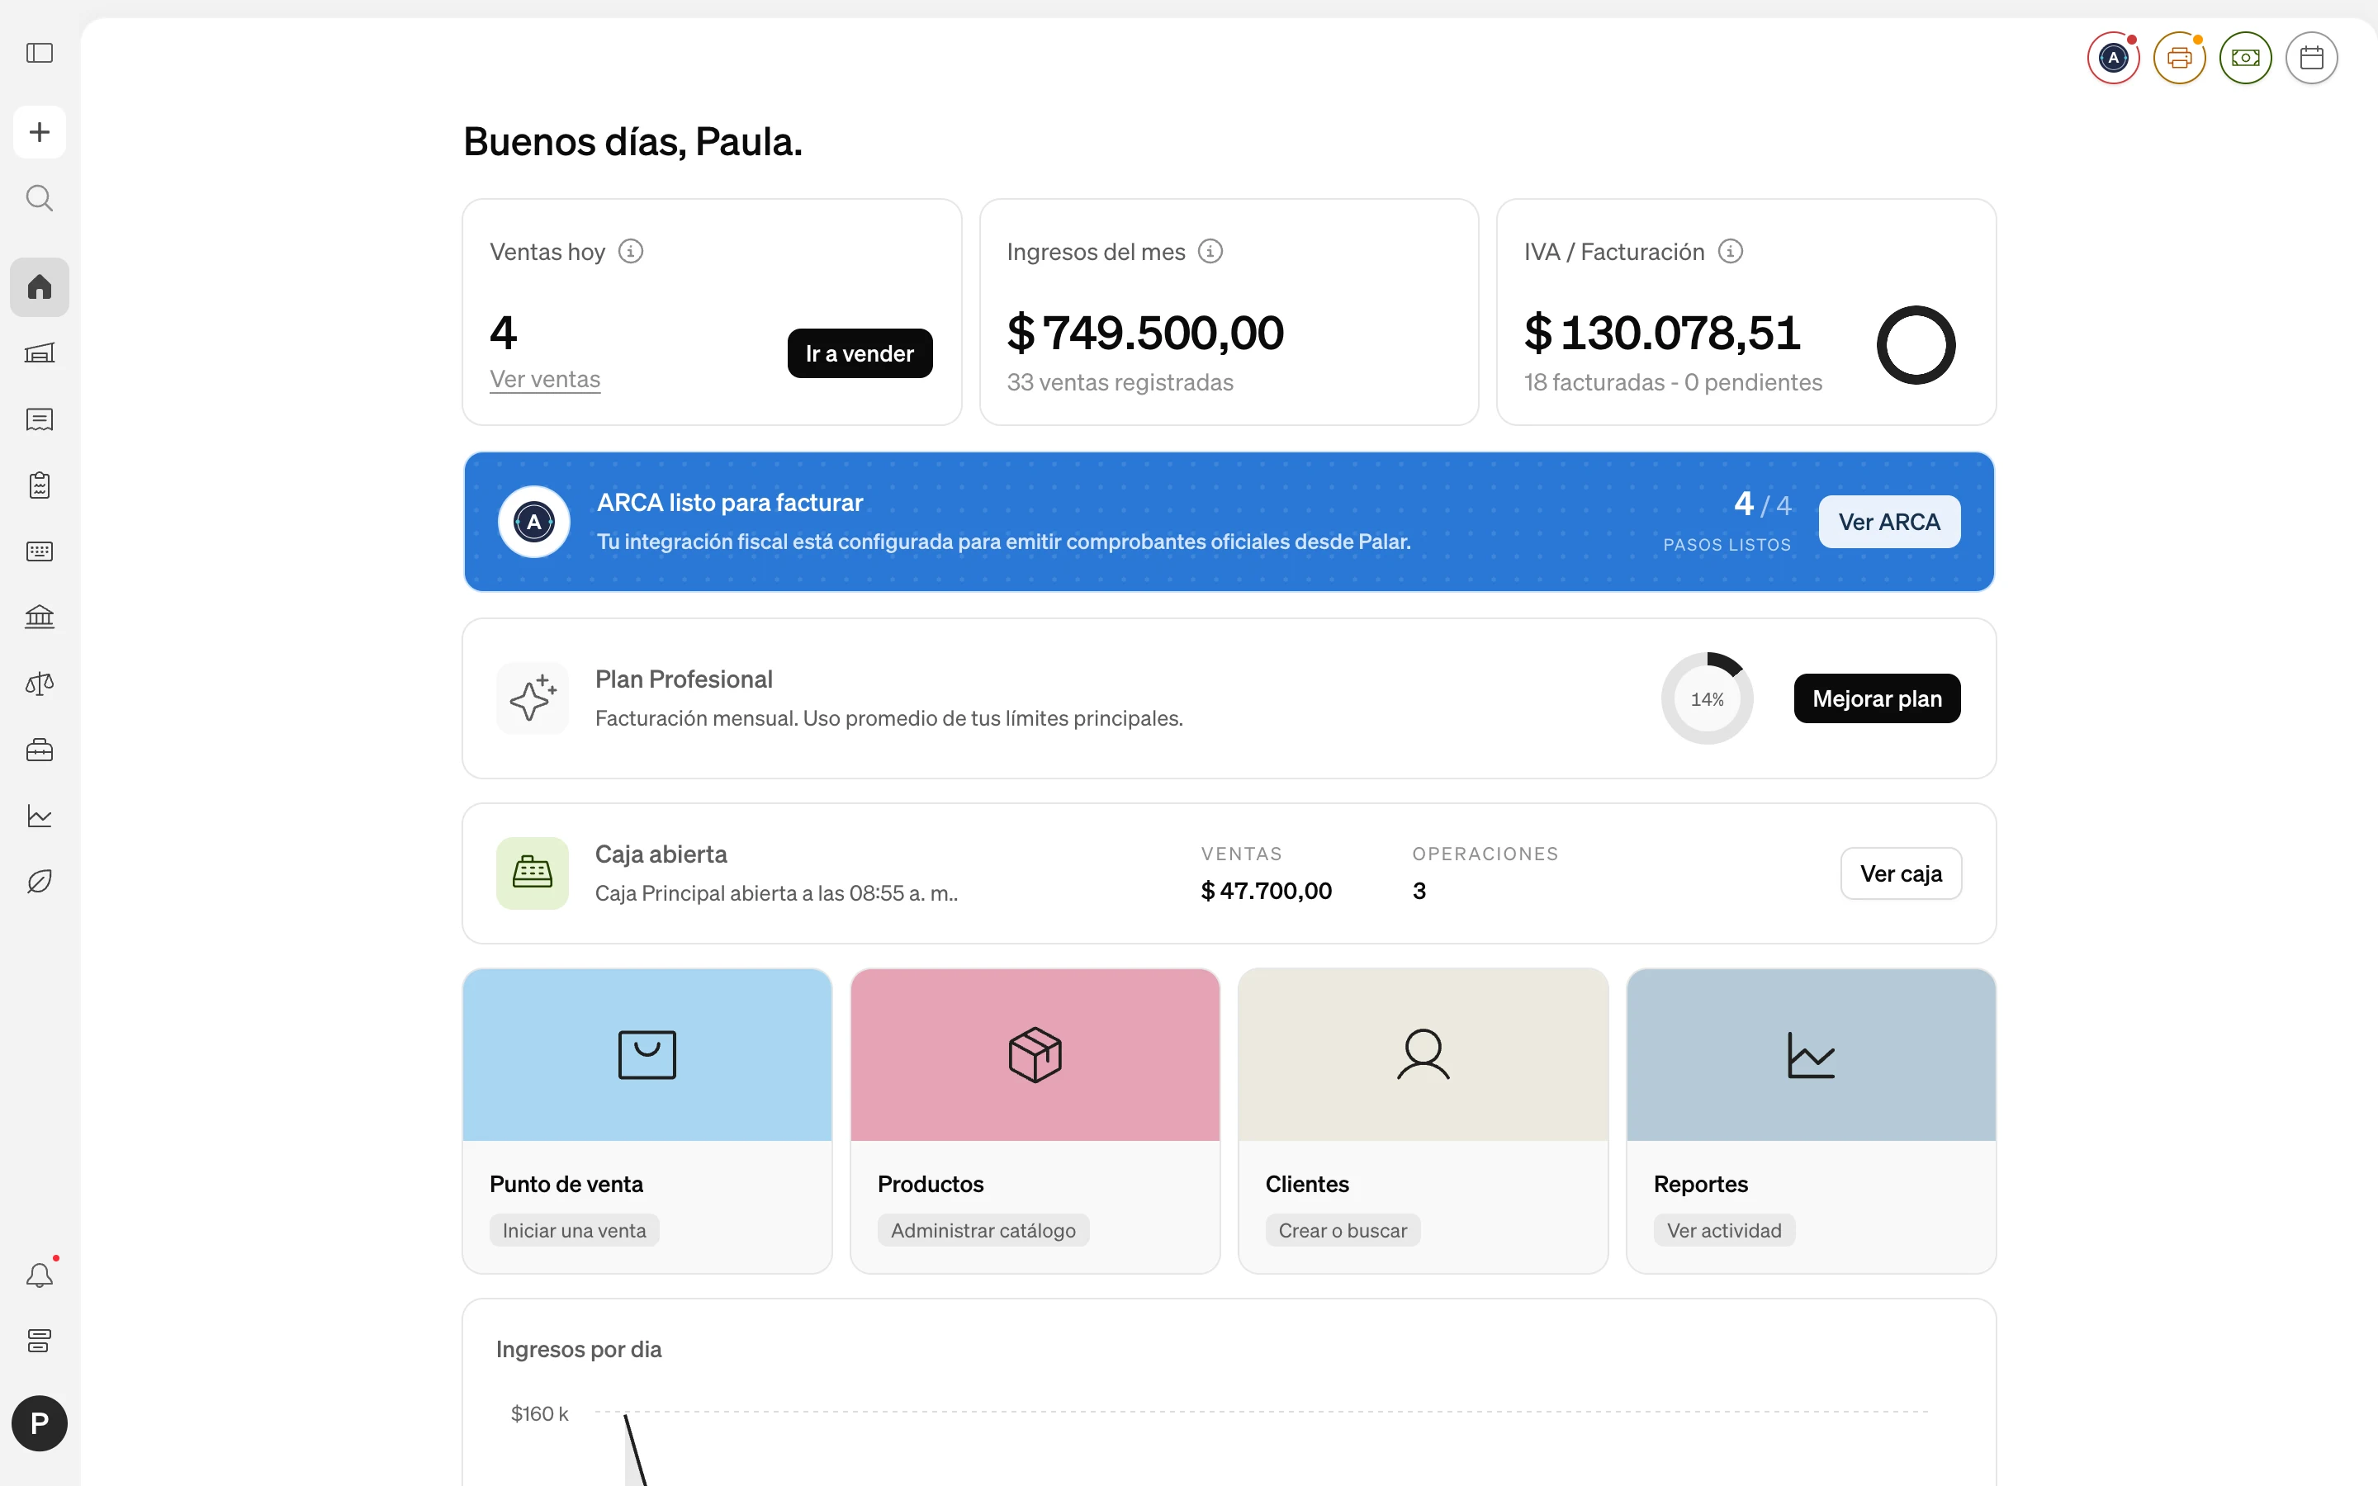Screen dimensions: 2378x1486
Task: Click the 4 / 4 pasos listos counter
Action: point(1727,521)
